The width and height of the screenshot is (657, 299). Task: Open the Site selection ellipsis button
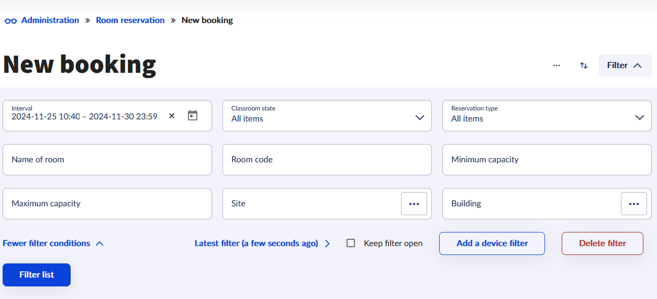(414, 204)
